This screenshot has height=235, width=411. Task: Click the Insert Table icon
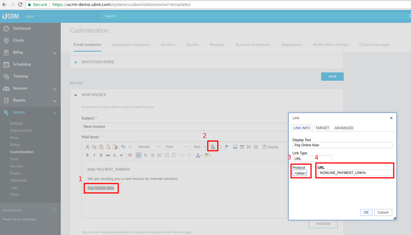point(242,147)
